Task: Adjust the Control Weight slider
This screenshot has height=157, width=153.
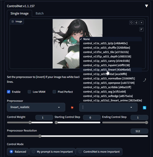Action: pos(30,122)
